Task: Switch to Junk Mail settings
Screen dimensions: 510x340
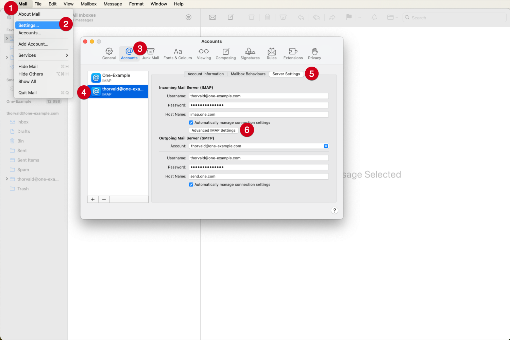Action: tap(150, 53)
